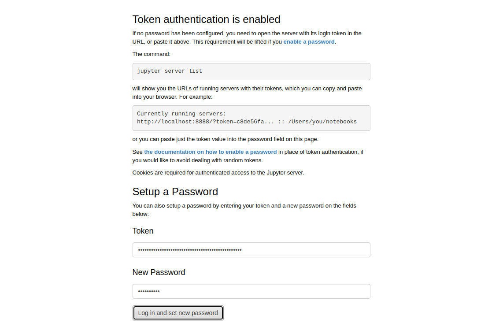This screenshot has height=327, width=477.
Task: Click the "enable a password" link
Action: [x=309, y=42]
